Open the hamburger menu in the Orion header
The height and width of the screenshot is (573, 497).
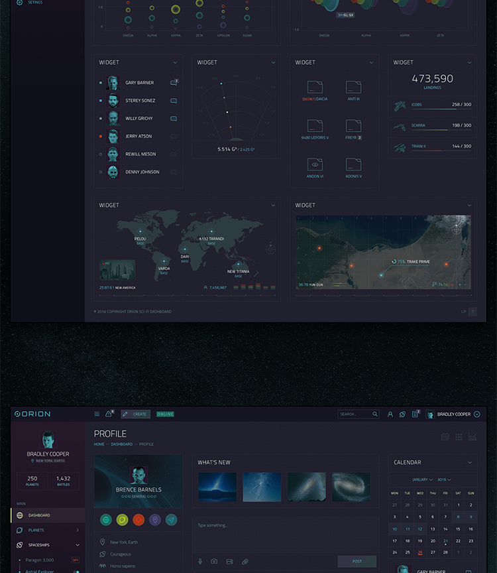pos(97,414)
